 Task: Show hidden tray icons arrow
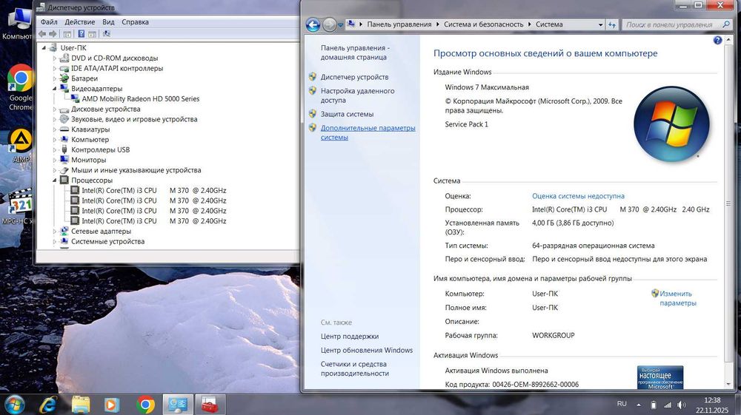(x=639, y=405)
